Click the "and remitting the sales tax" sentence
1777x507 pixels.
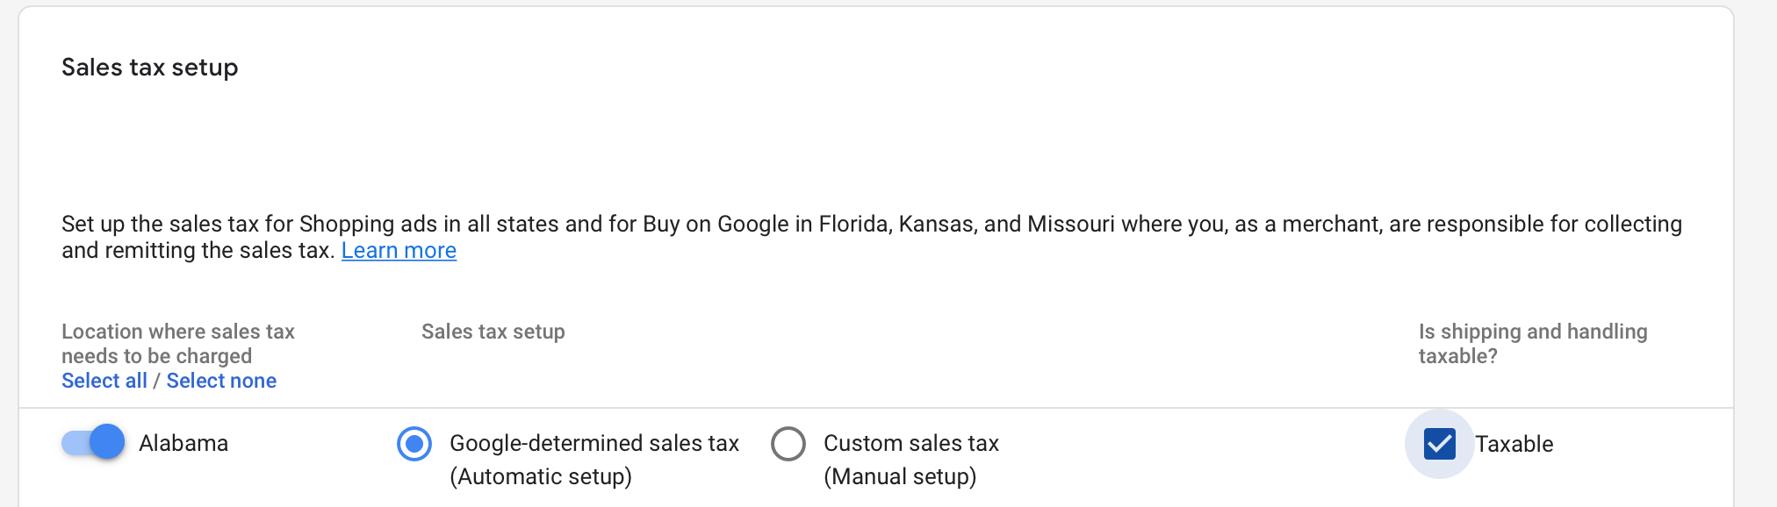pos(198,251)
